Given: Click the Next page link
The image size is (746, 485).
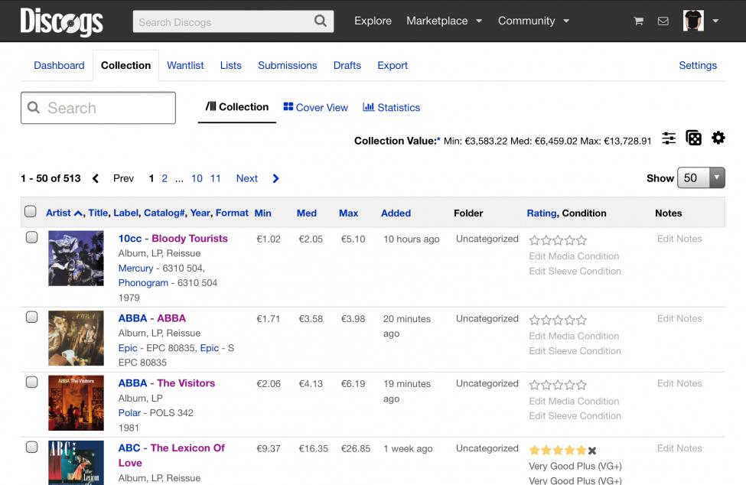Looking at the screenshot, I should pos(247,178).
